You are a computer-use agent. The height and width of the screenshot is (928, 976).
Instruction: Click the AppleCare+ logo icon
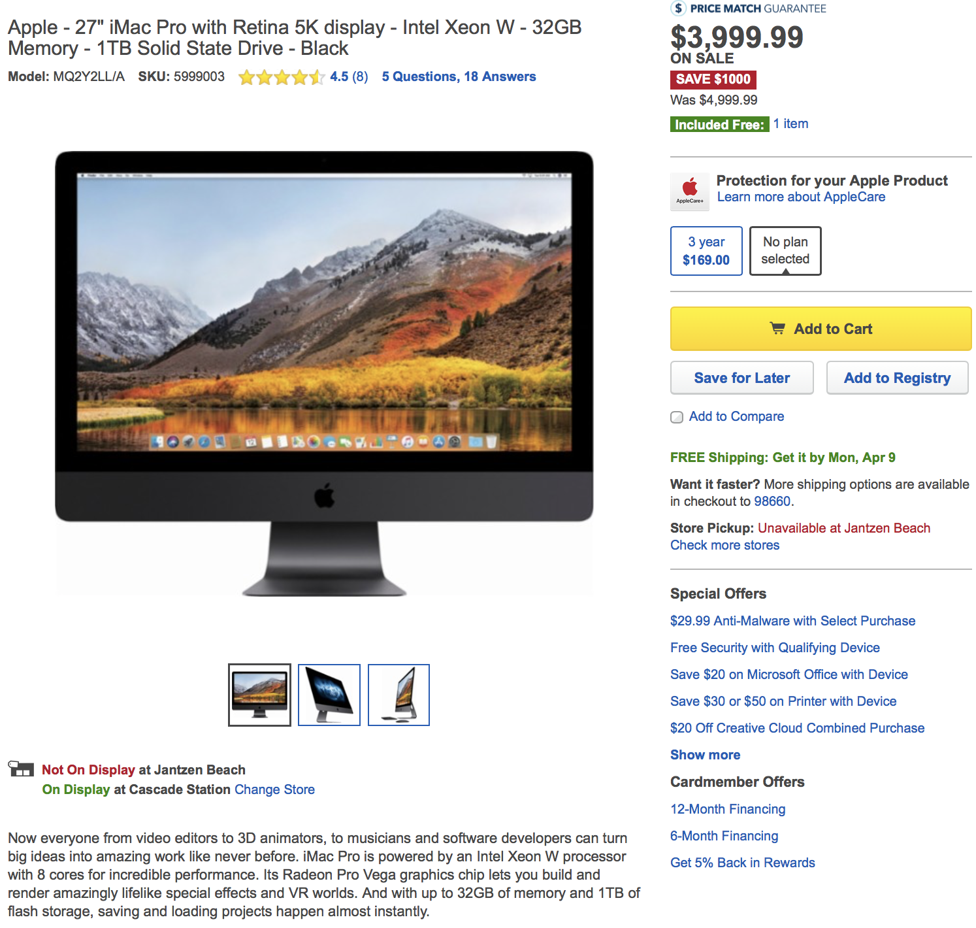point(690,191)
